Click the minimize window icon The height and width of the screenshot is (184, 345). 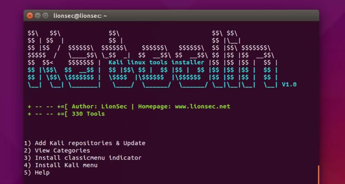pyautogui.click(x=38, y=16)
